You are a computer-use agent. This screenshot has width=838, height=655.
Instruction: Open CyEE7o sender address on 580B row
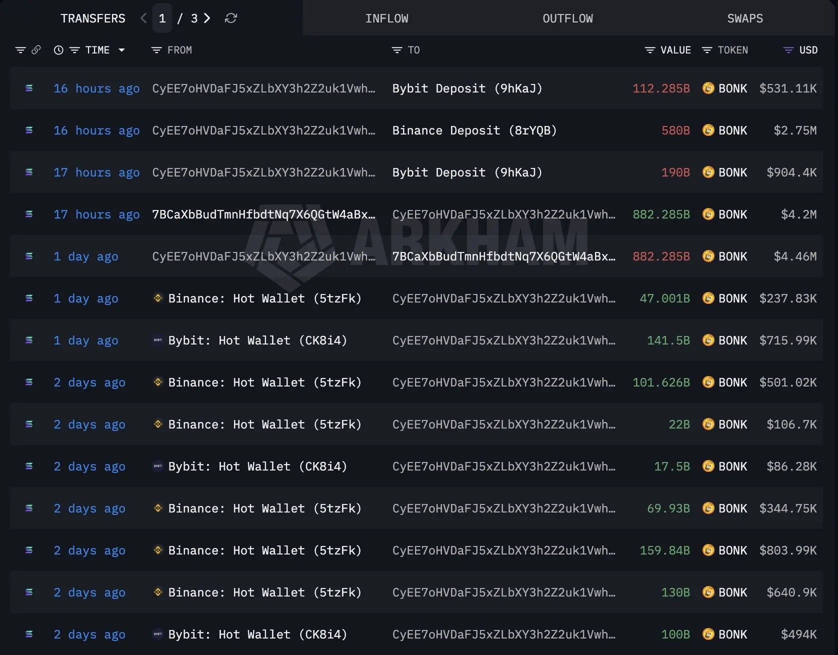[263, 130]
